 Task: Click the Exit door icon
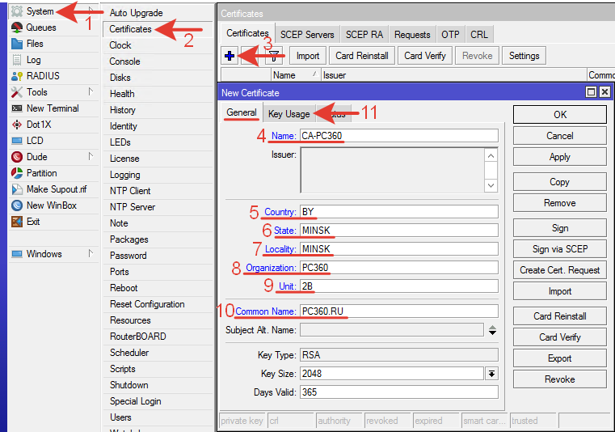pyautogui.click(x=17, y=222)
